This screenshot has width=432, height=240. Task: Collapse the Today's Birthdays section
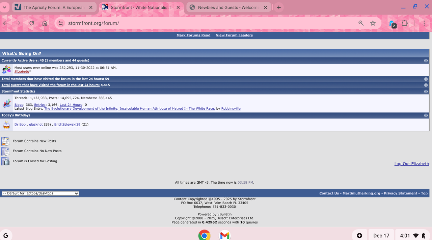[426, 115]
